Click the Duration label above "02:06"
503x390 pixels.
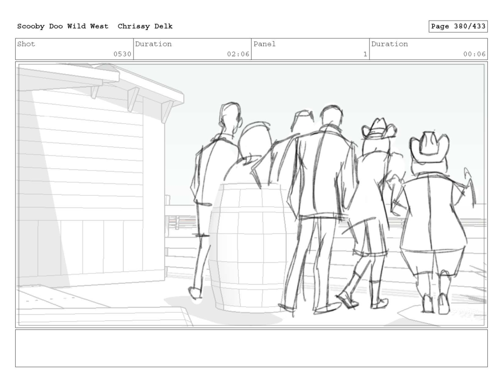(x=153, y=44)
